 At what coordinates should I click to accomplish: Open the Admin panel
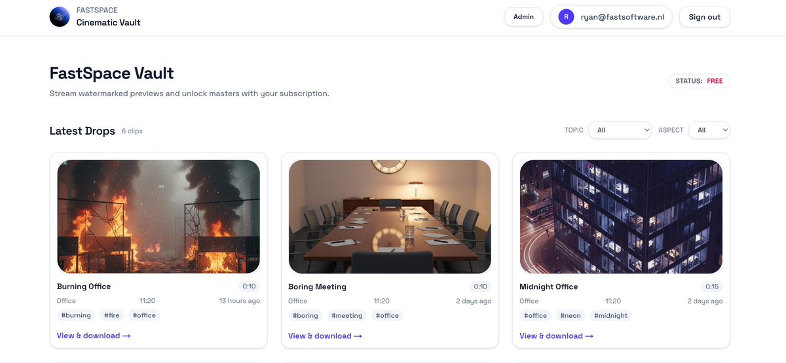pyautogui.click(x=523, y=17)
